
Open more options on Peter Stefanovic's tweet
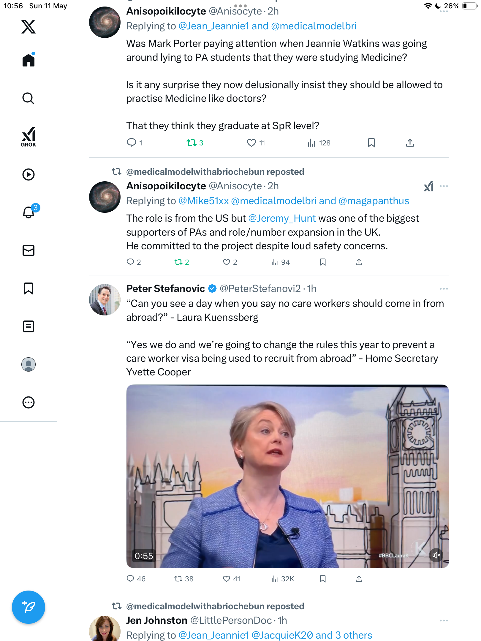pyautogui.click(x=444, y=289)
